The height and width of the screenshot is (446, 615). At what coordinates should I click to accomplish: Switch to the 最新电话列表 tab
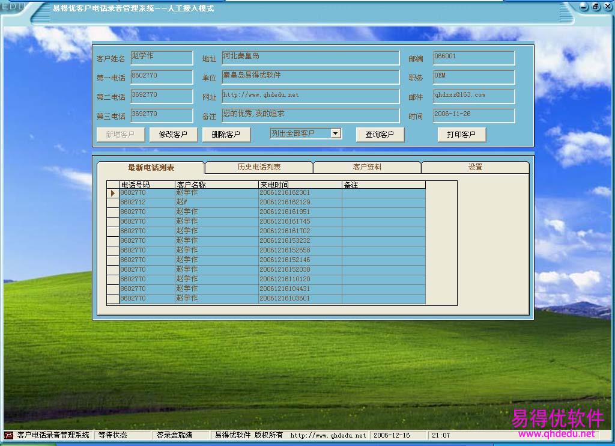[x=151, y=167]
